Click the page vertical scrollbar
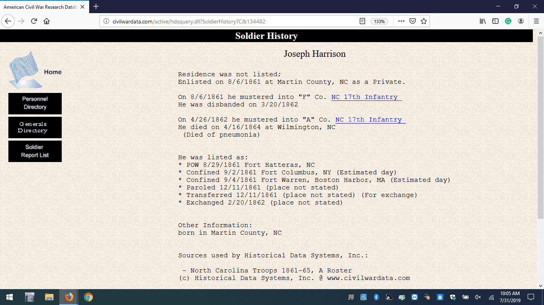544x305 pixels. (540, 127)
